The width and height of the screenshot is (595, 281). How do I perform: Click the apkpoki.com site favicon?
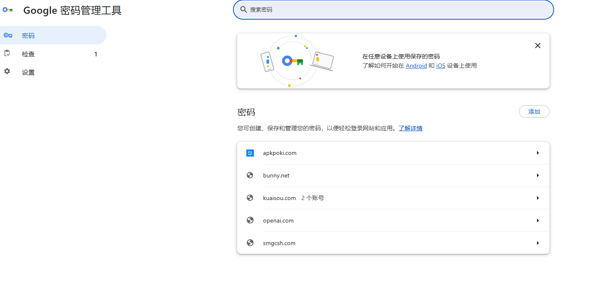(x=250, y=153)
